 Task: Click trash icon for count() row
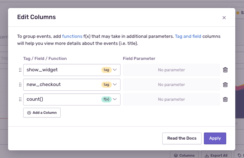(x=225, y=99)
